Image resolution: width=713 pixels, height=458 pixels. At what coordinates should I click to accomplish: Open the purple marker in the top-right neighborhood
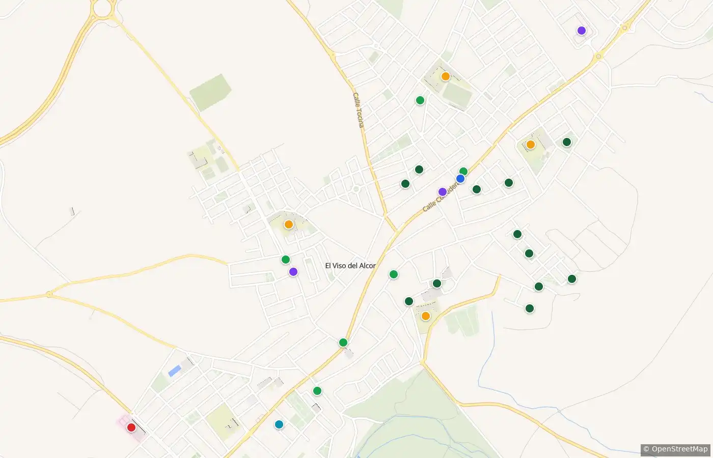(582, 31)
